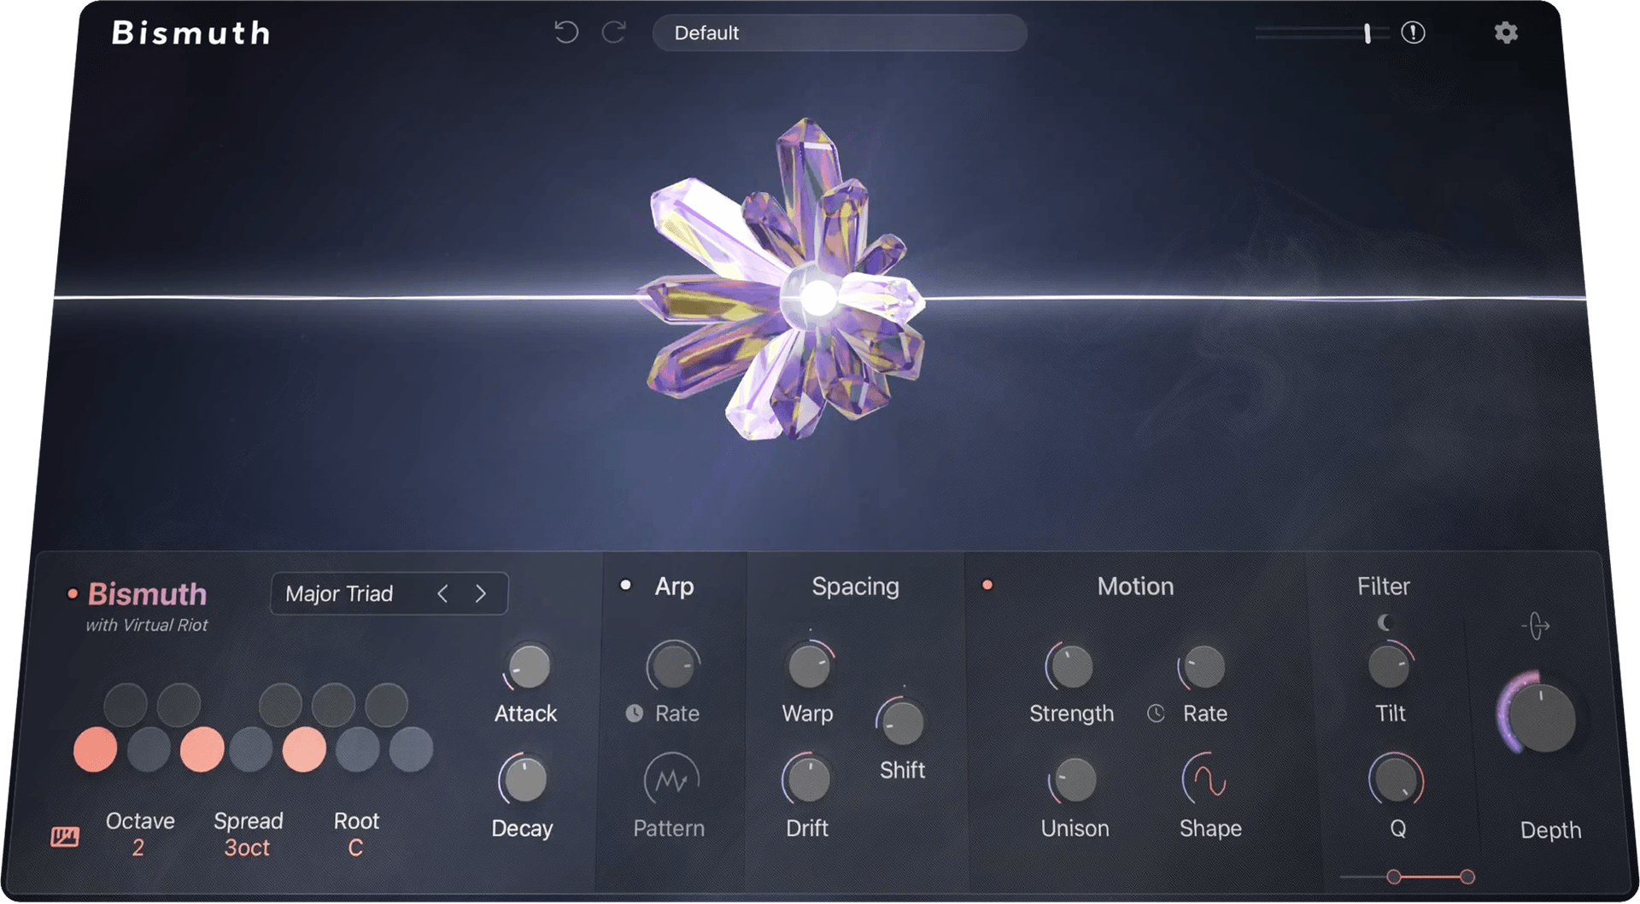
Task: Click the Warp knob
Action: pyautogui.click(x=808, y=667)
